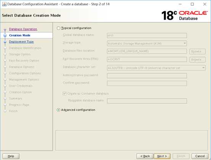Click the Summary step in sidebar
This screenshot has width=211, height=160.
(16, 98)
